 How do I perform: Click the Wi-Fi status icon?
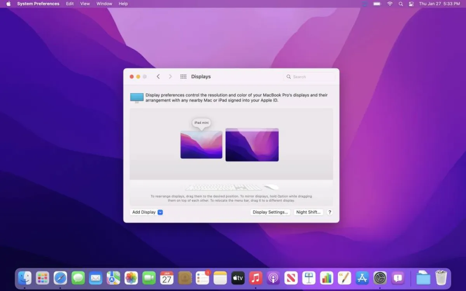(x=389, y=4)
